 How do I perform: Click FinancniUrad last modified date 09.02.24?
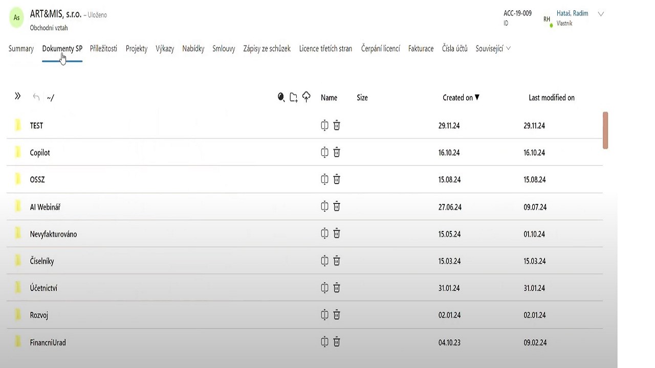coord(535,342)
